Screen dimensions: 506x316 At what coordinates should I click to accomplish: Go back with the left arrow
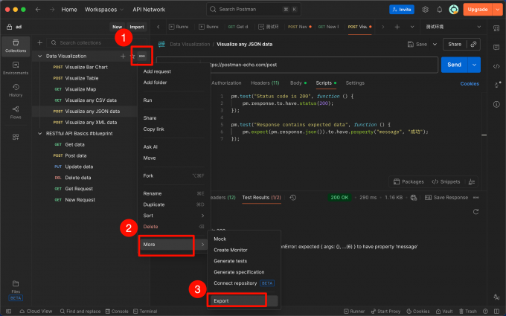click(x=38, y=10)
